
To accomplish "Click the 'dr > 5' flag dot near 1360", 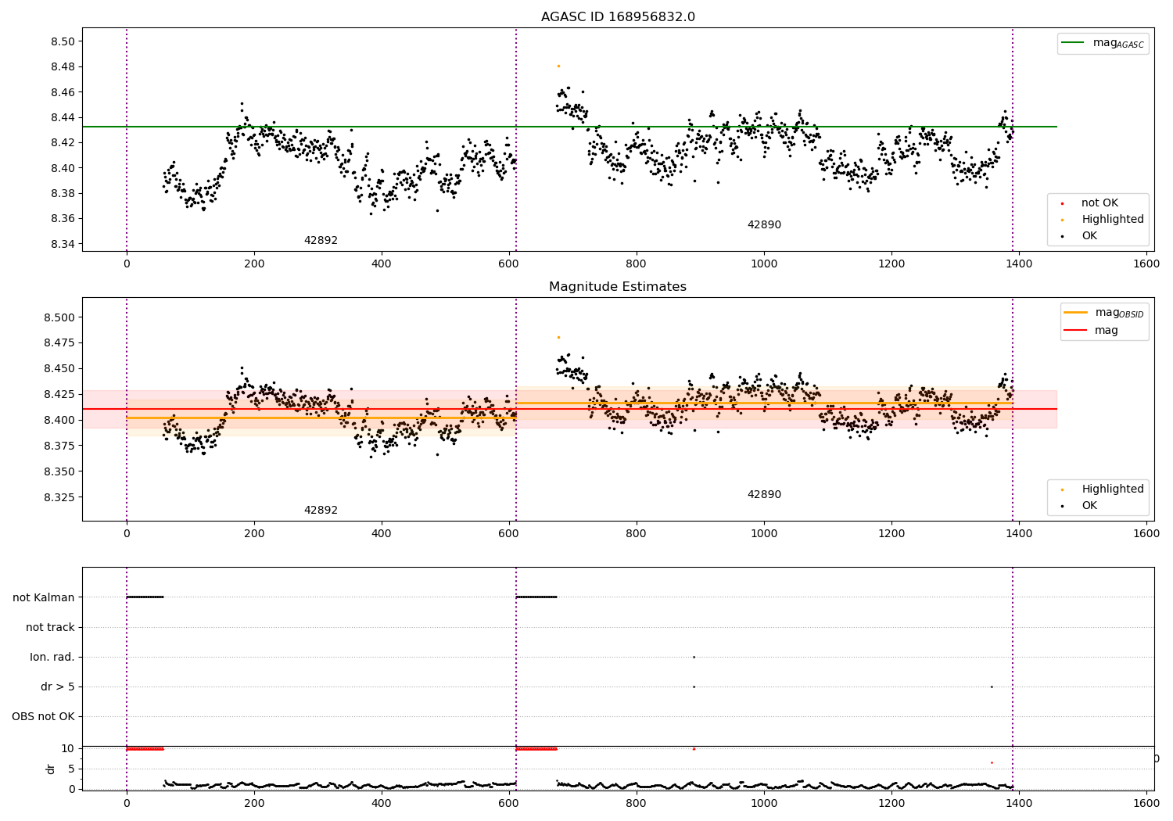I will [992, 687].
